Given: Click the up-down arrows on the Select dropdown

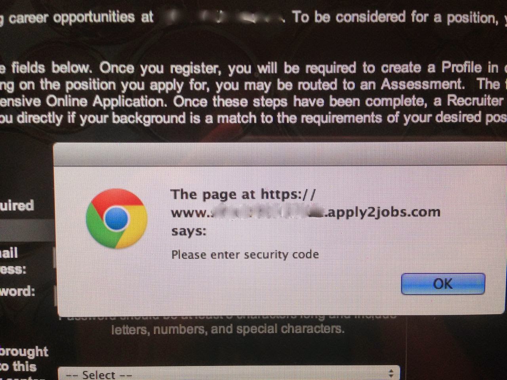Looking at the screenshot, I should (391, 373).
